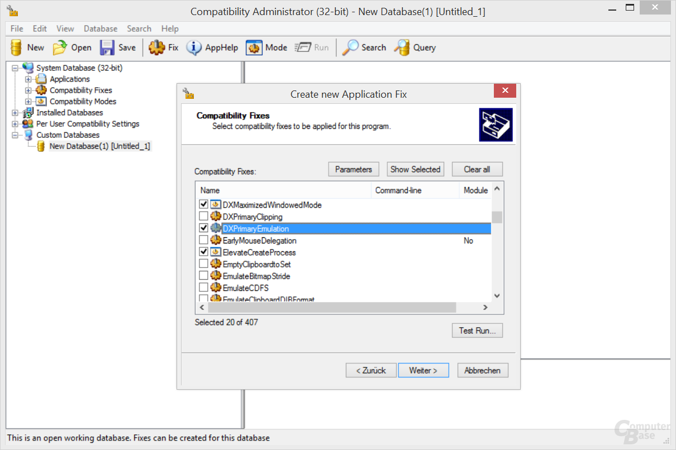Click the fix list horizontal scrollbar thumb
676x450 pixels.
332,308
